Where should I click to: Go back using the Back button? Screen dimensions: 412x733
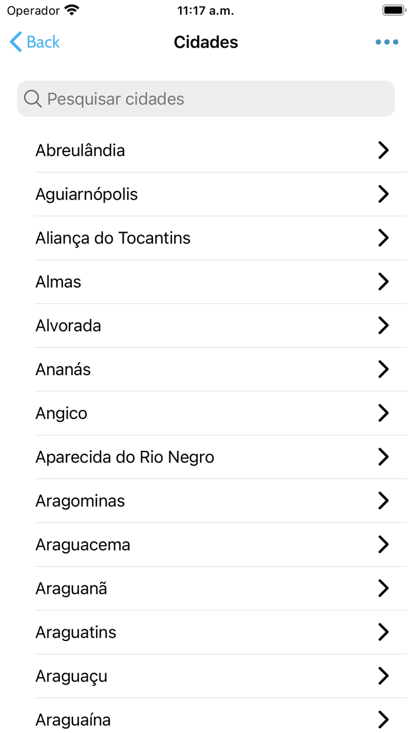pyautogui.click(x=34, y=42)
